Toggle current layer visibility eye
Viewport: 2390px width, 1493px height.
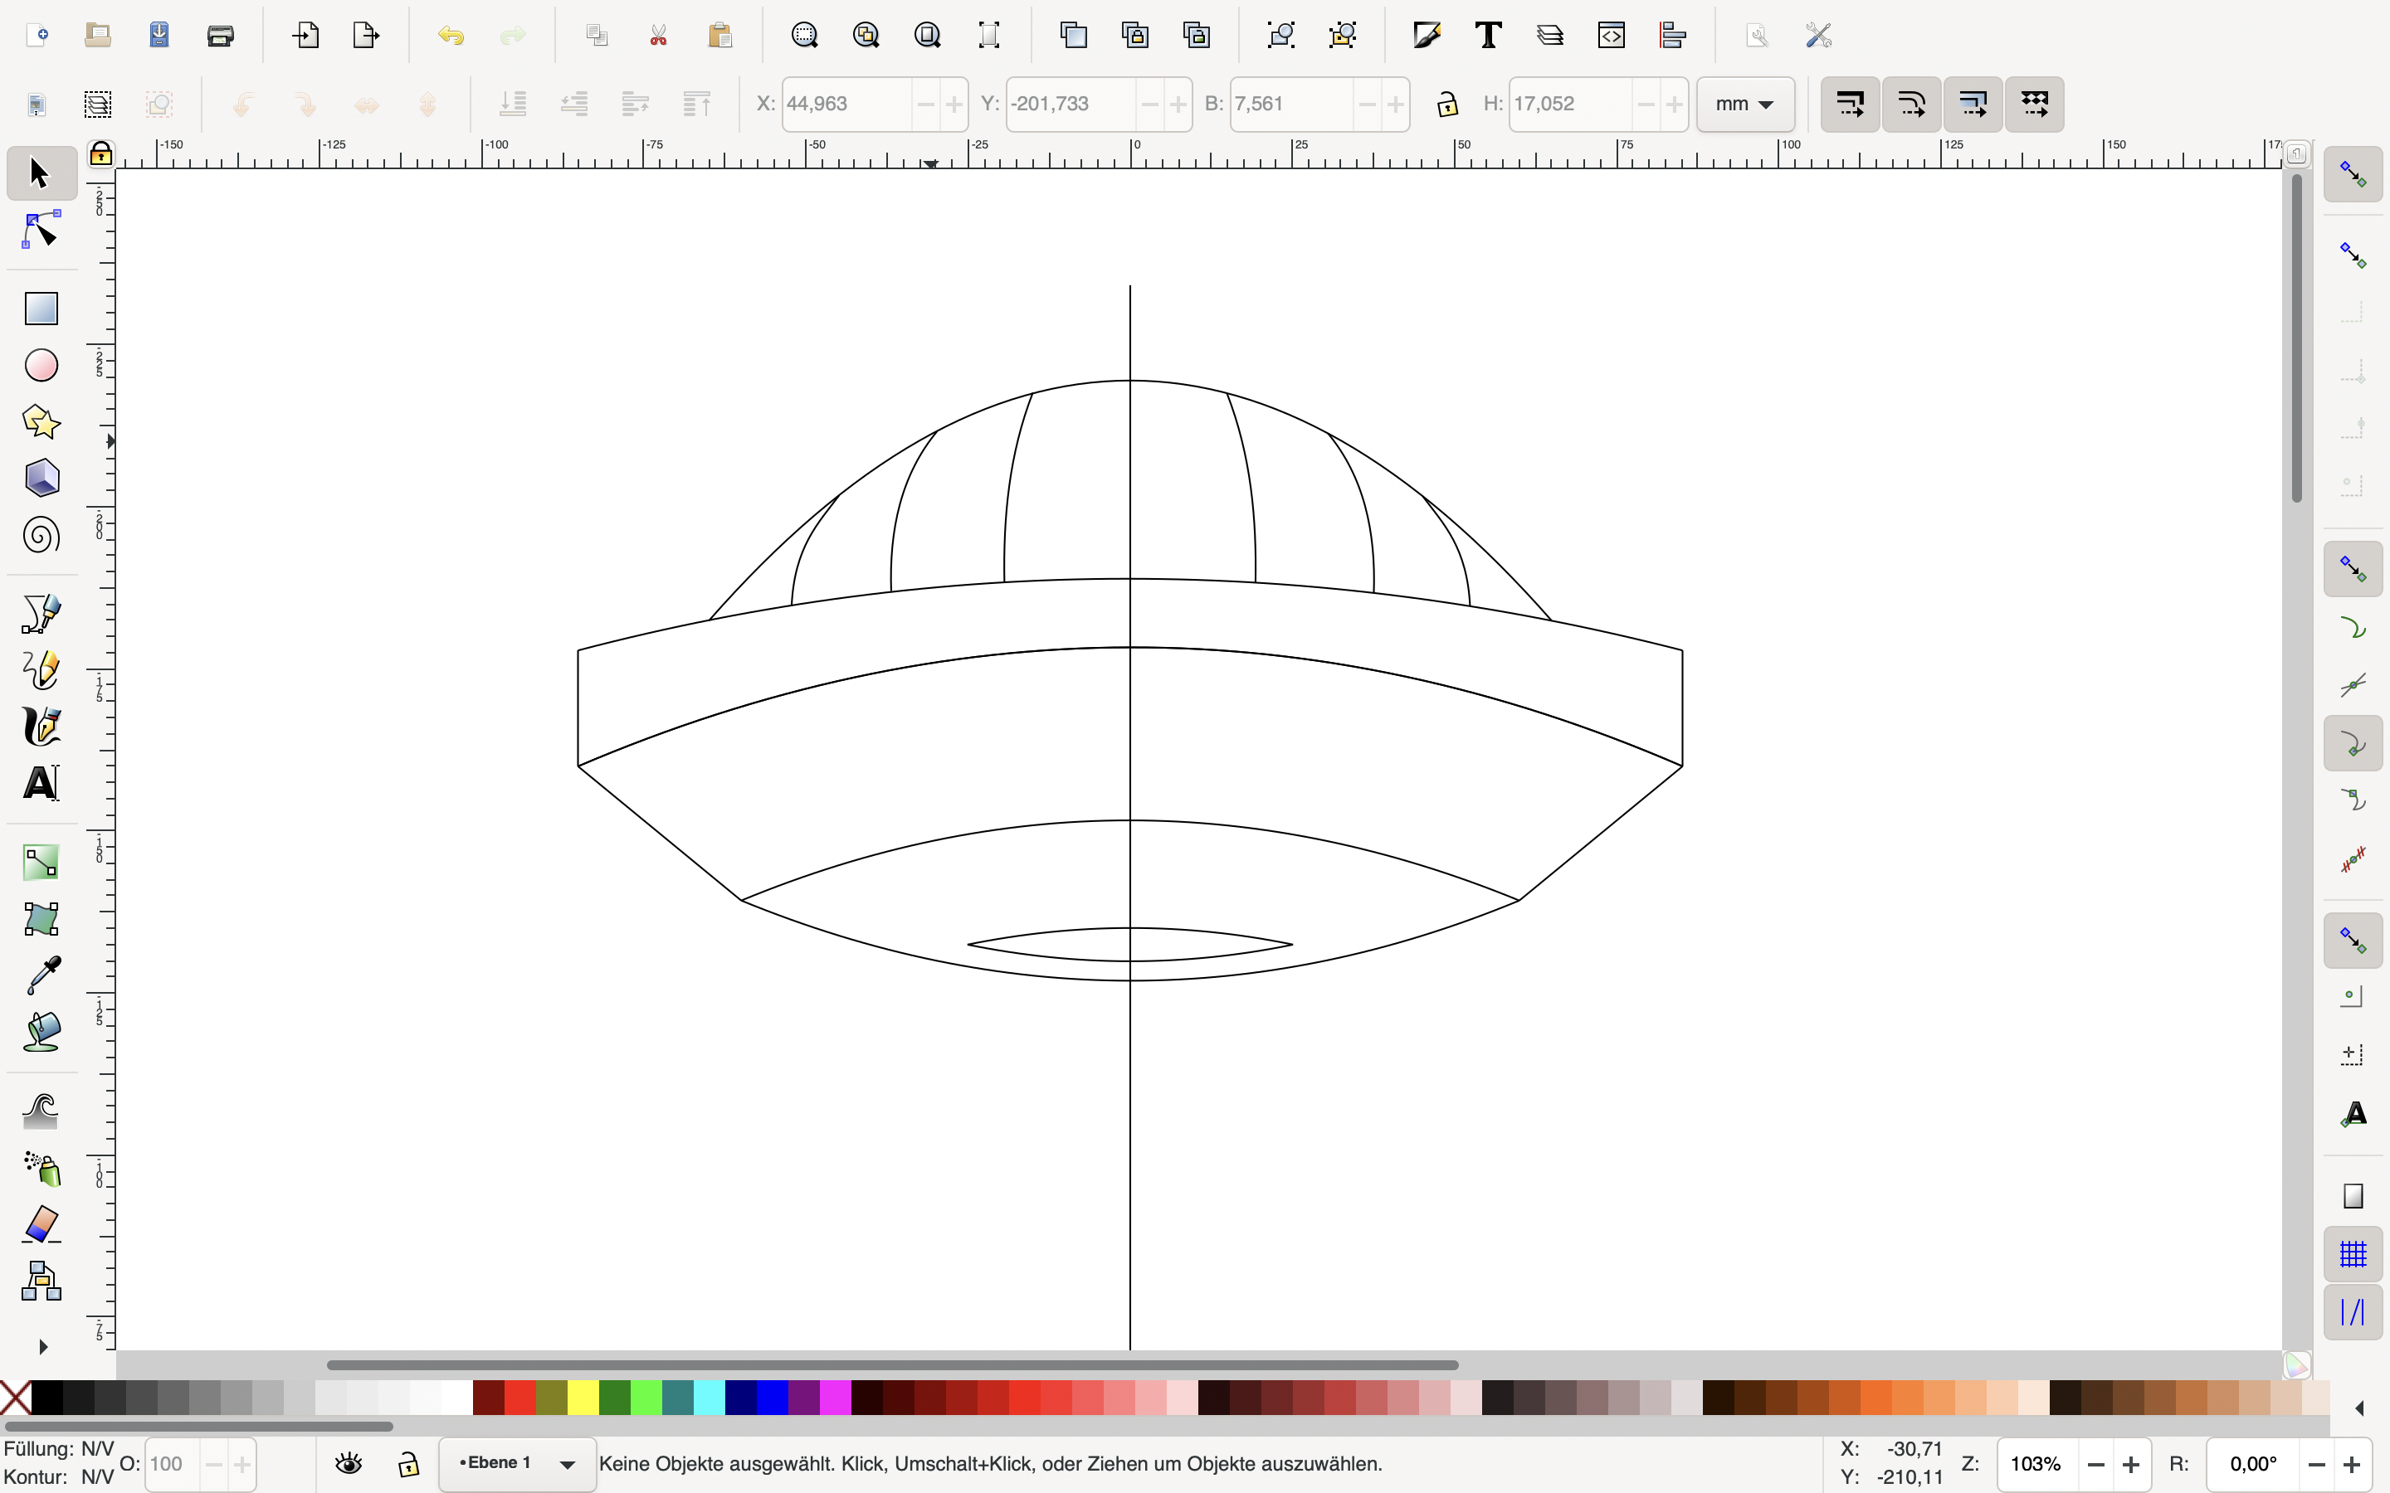349,1464
